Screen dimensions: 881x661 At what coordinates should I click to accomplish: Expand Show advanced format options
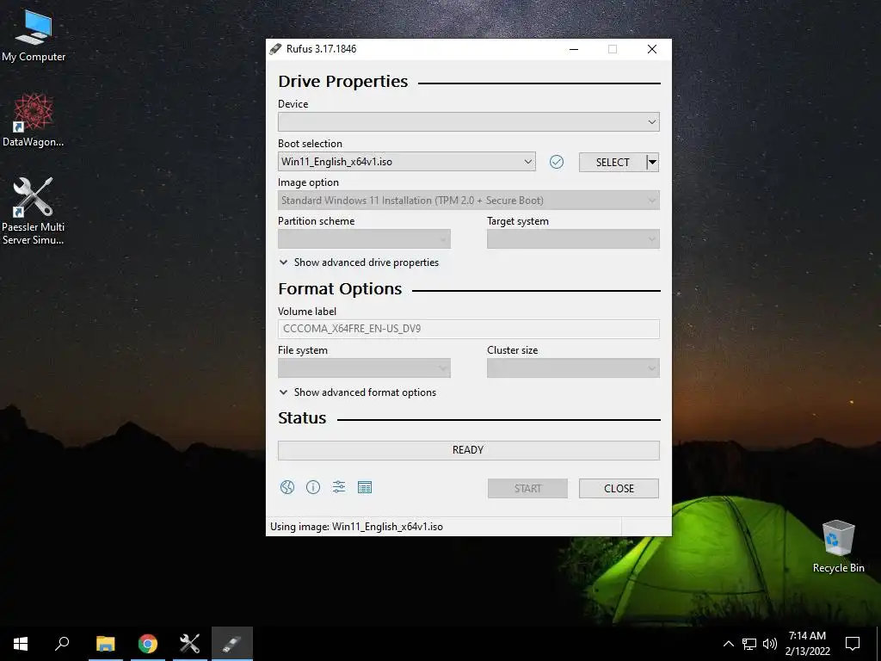click(357, 392)
